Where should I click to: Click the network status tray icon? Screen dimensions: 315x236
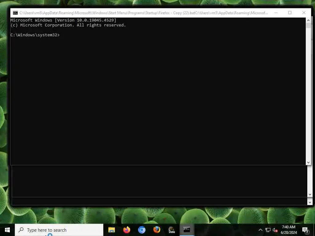coord(268,230)
